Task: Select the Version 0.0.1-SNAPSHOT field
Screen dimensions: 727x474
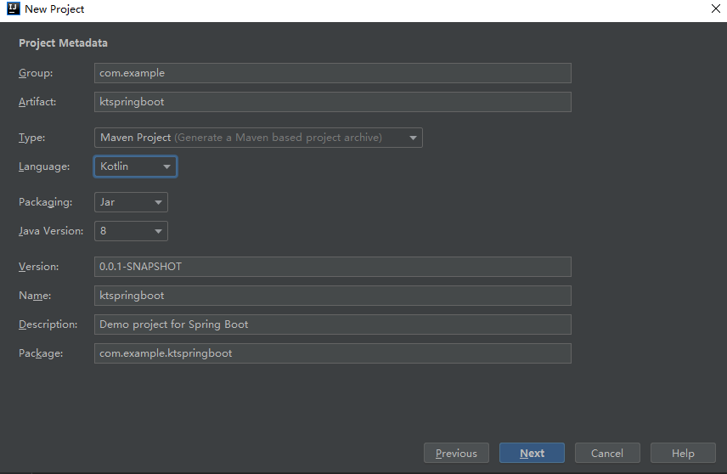Action: pyautogui.click(x=332, y=267)
